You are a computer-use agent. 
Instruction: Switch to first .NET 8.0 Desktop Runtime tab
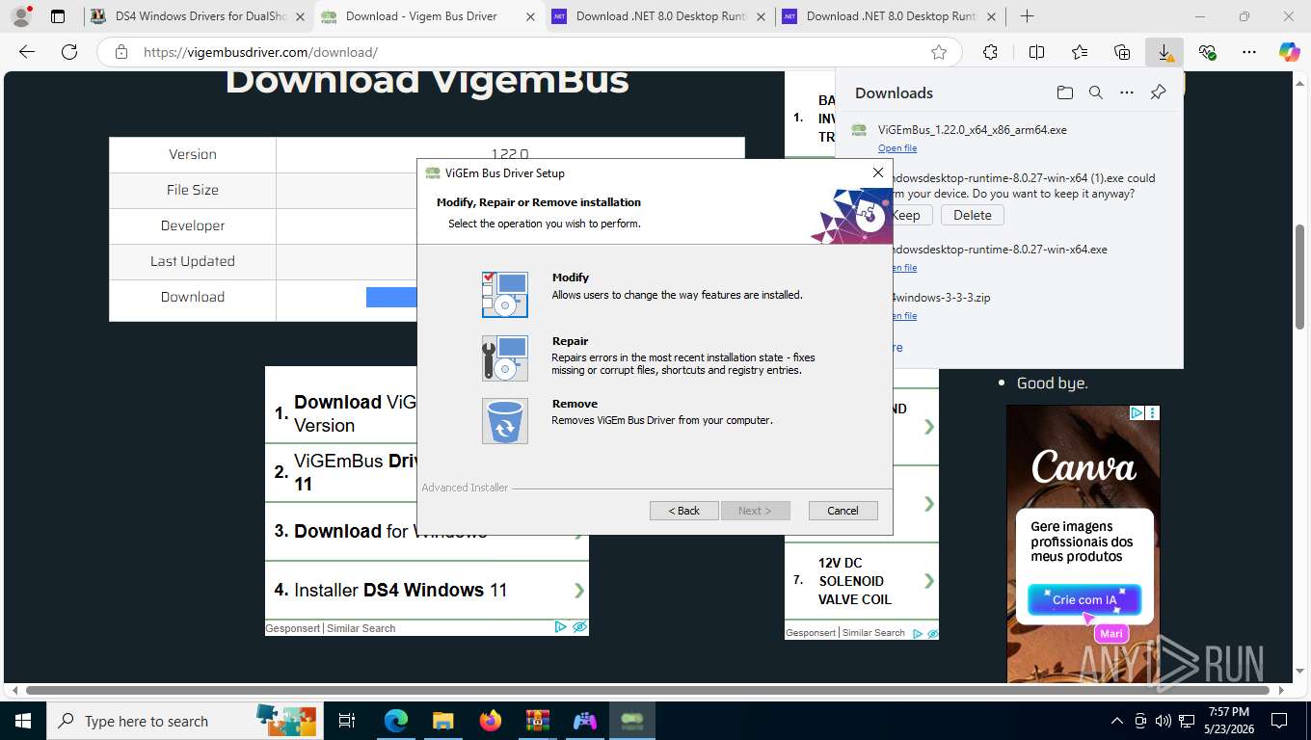659,16
